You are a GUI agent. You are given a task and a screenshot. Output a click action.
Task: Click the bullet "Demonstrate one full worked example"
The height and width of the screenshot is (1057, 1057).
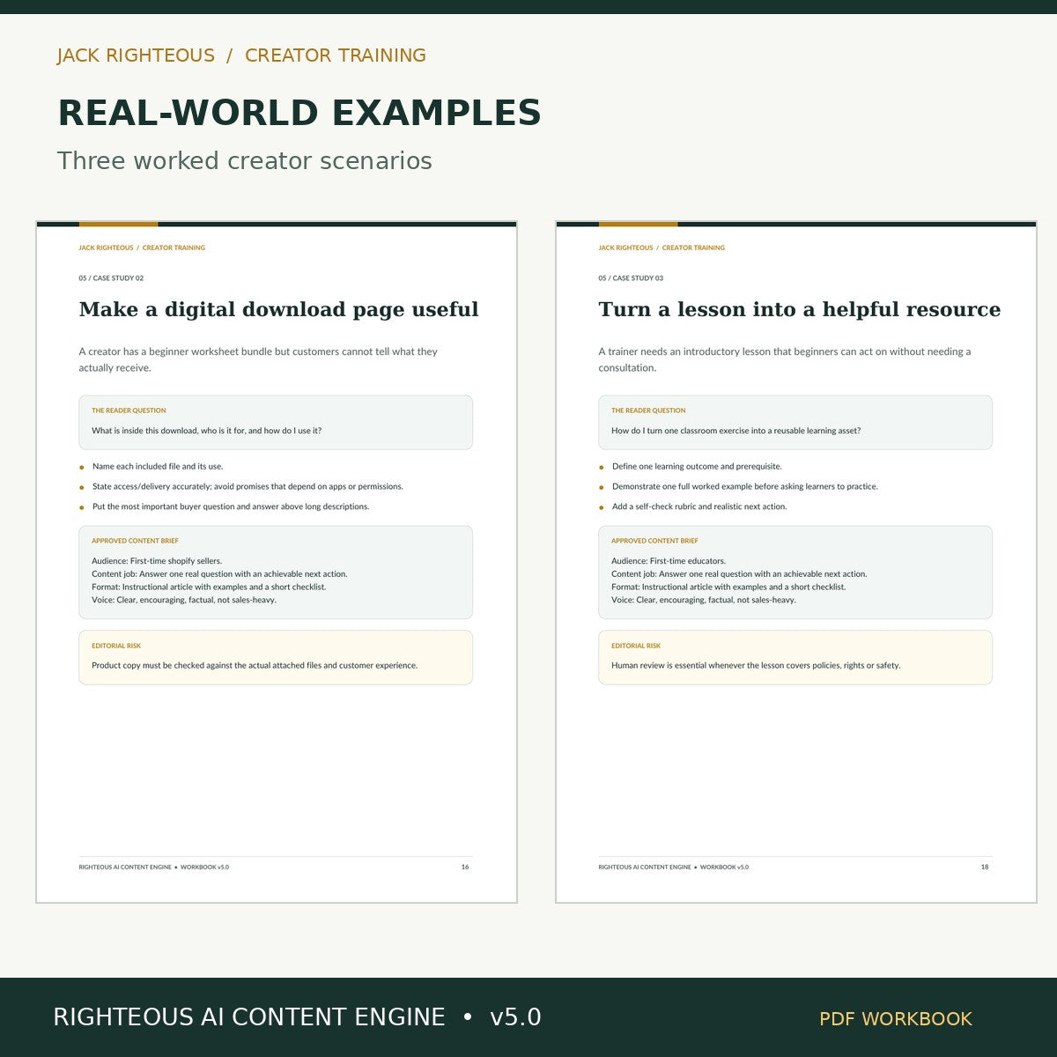pos(745,486)
